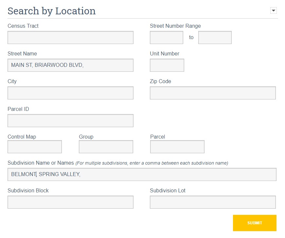Click the Group input box
Viewport: 285px width, 238px height.
[105, 146]
